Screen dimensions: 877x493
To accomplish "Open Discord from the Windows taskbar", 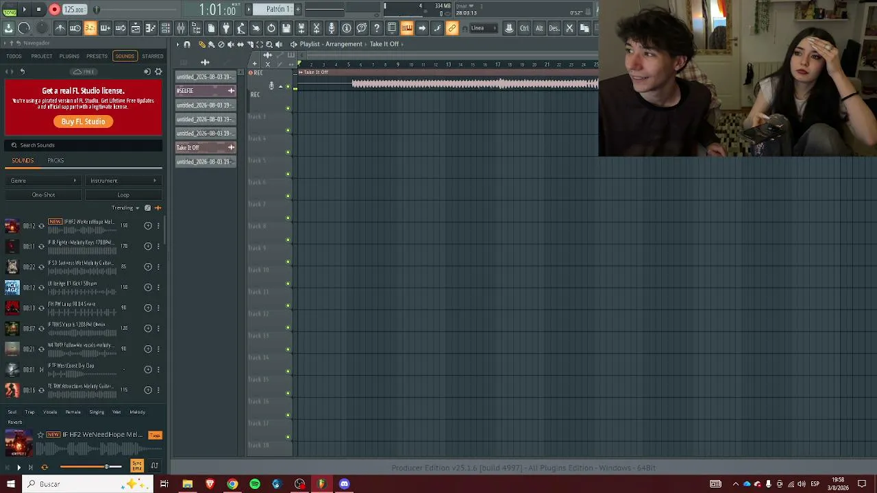I will coord(345,484).
